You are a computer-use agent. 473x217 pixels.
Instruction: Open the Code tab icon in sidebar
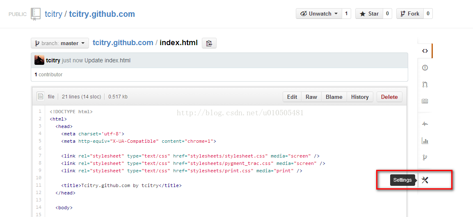click(x=425, y=51)
